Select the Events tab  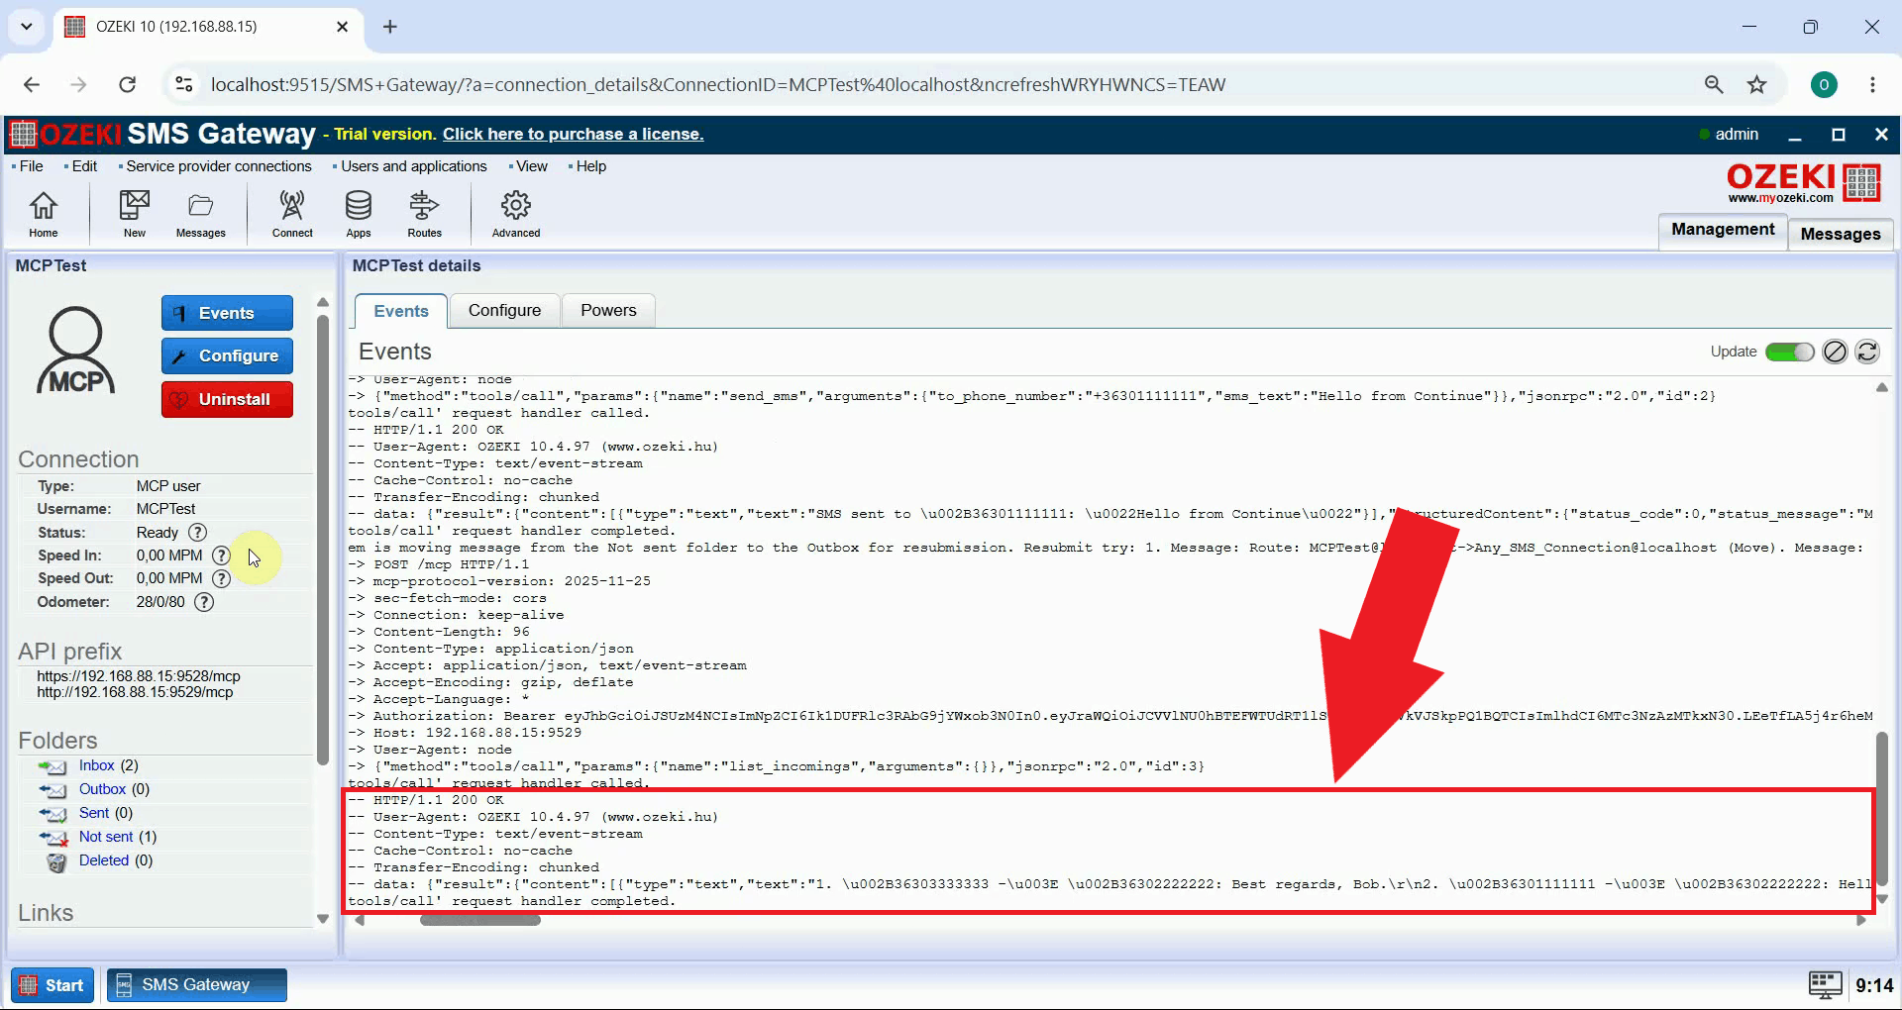click(x=401, y=311)
